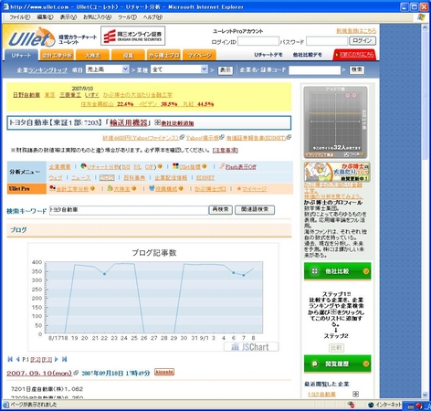431x411 pixels.
Task: Open the Okasan Online Securities banner
Action: [x=133, y=36]
